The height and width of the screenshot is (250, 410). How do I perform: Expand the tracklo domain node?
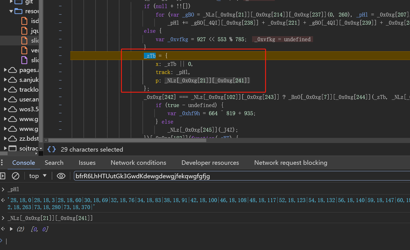pyautogui.click(x=5, y=89)
